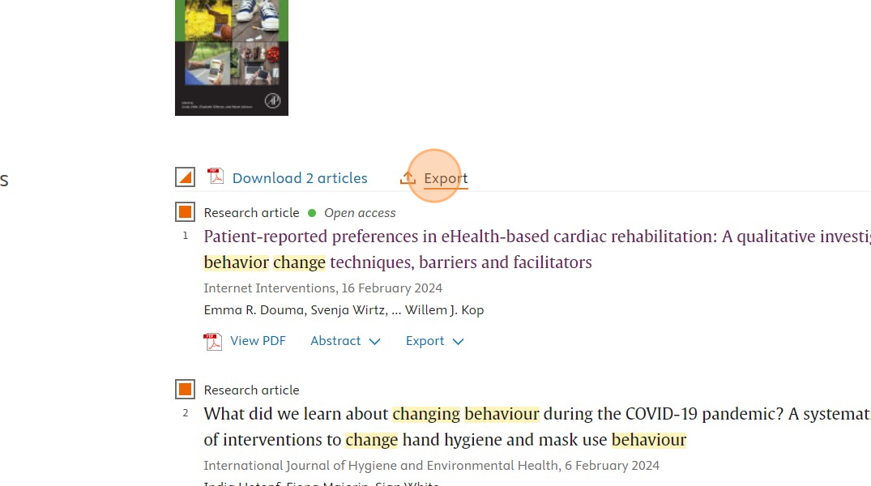Open the Export dropdown under the first article

434,341
